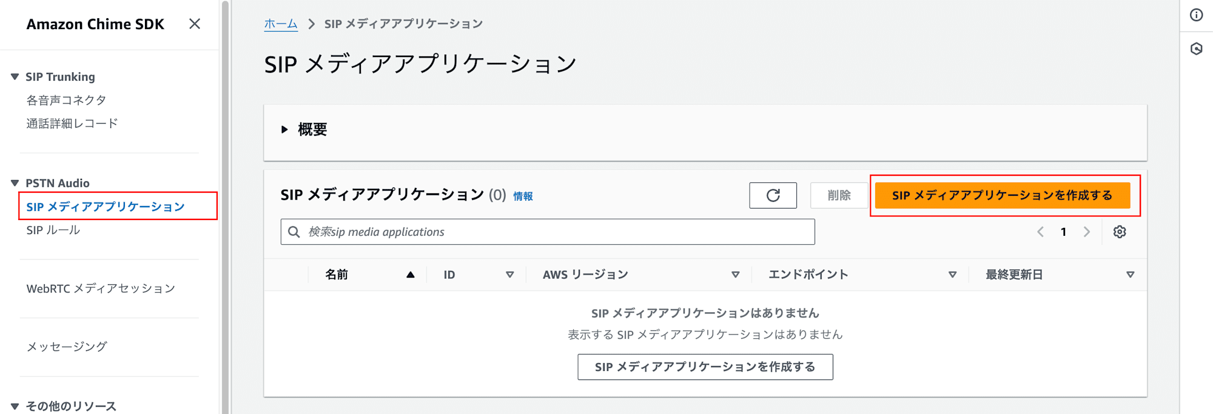Viewport: 1213px width, 414px height.
Task: Click the ホーム breadcrumb link
Action: tap(281, 24)
